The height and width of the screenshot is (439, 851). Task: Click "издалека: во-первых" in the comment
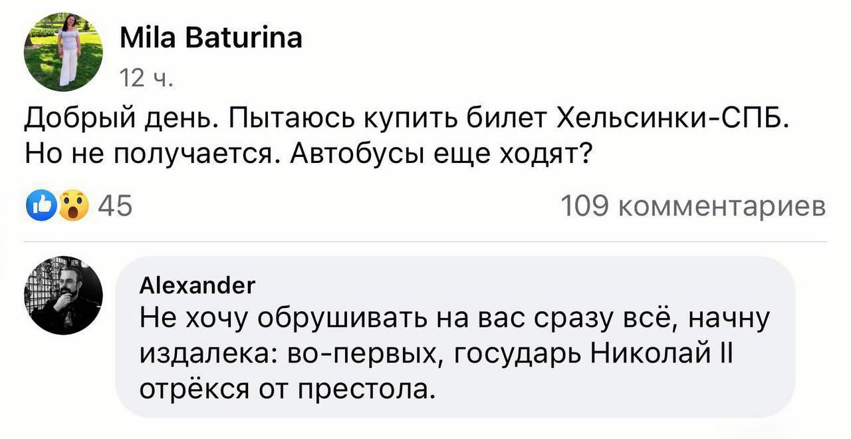(x=289, y=353)
